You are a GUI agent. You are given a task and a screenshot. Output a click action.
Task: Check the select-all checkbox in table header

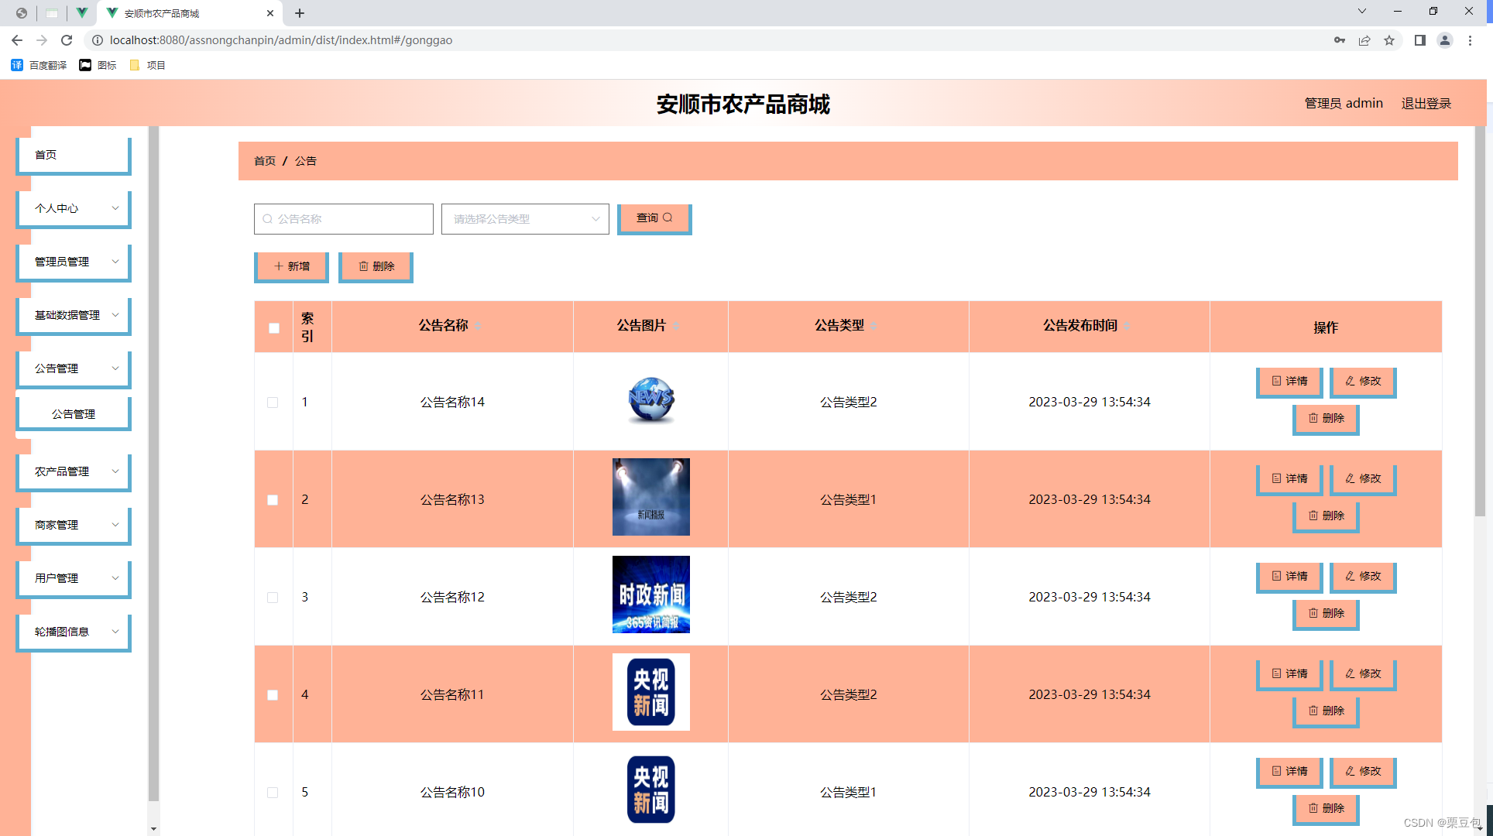click(274, 327)
